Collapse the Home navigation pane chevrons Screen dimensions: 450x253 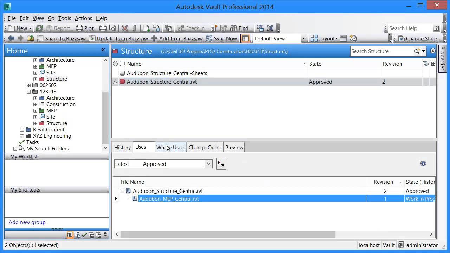tap(103, 50)
